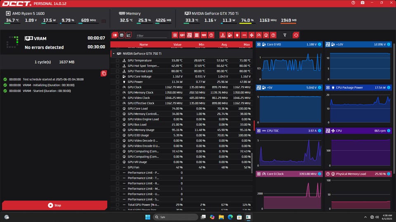
Task: Check the GPU Temperature row checkbox
Action: point(118,60)
